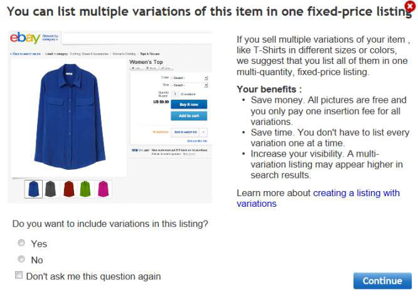Open "creating a listing with variations" link
Screen dimensions: 418x297
pos(356,193)
